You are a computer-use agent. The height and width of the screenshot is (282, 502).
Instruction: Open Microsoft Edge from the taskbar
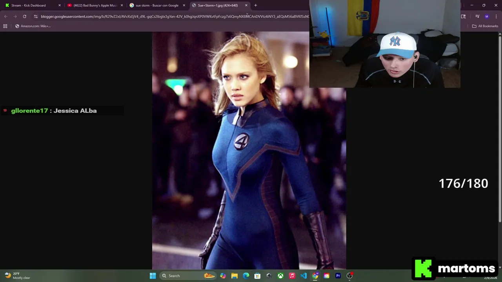pyautogui.click(x=246, y=276)
